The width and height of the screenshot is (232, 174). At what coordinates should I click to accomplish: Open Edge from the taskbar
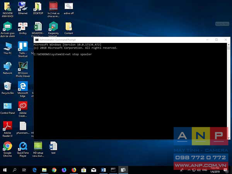34,170
